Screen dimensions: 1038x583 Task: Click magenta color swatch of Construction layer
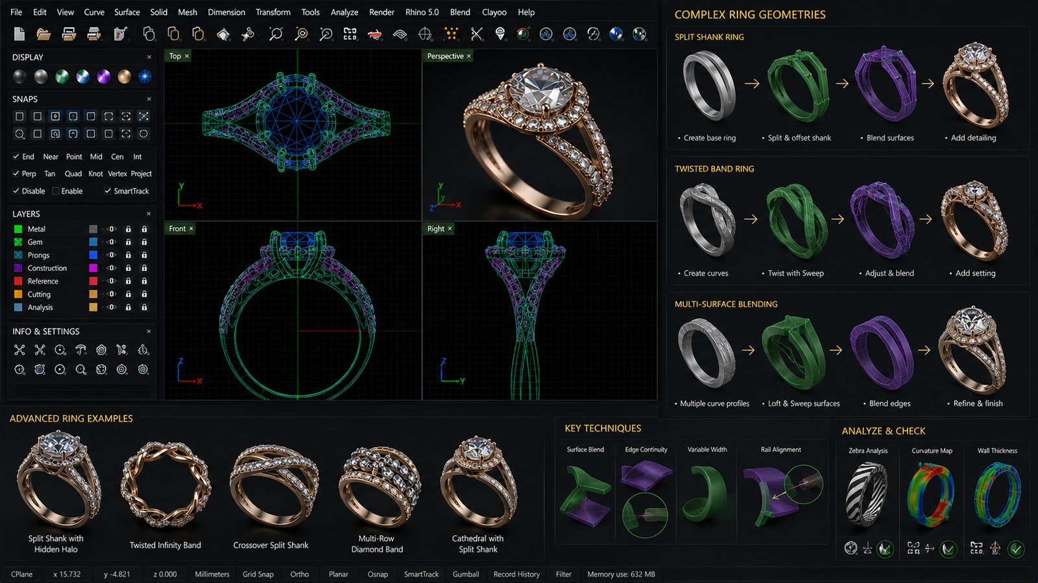click(x=93, y=268)
